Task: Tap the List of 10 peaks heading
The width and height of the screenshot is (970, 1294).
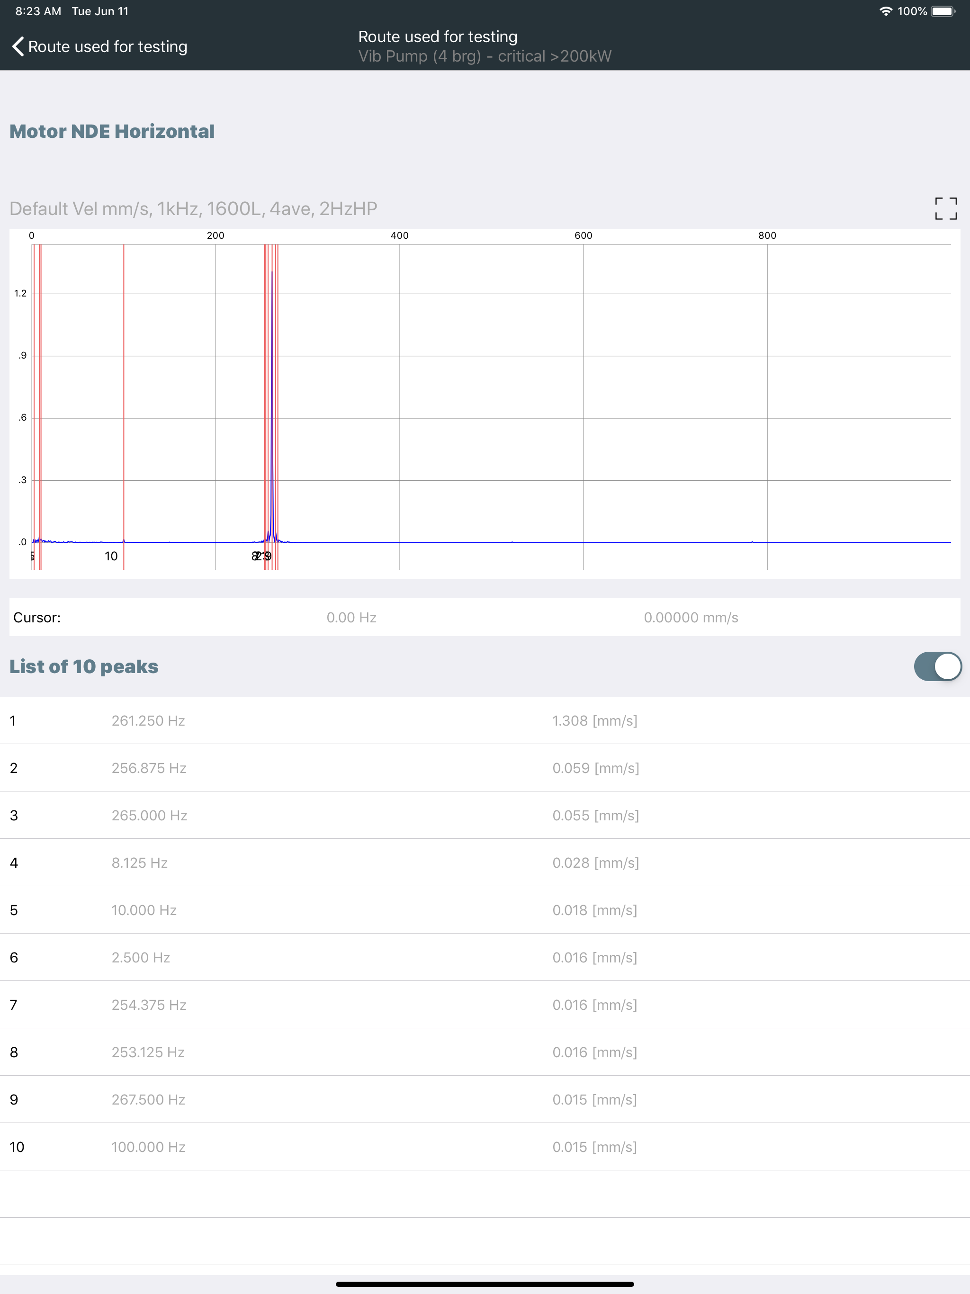Action: [84, 667]
